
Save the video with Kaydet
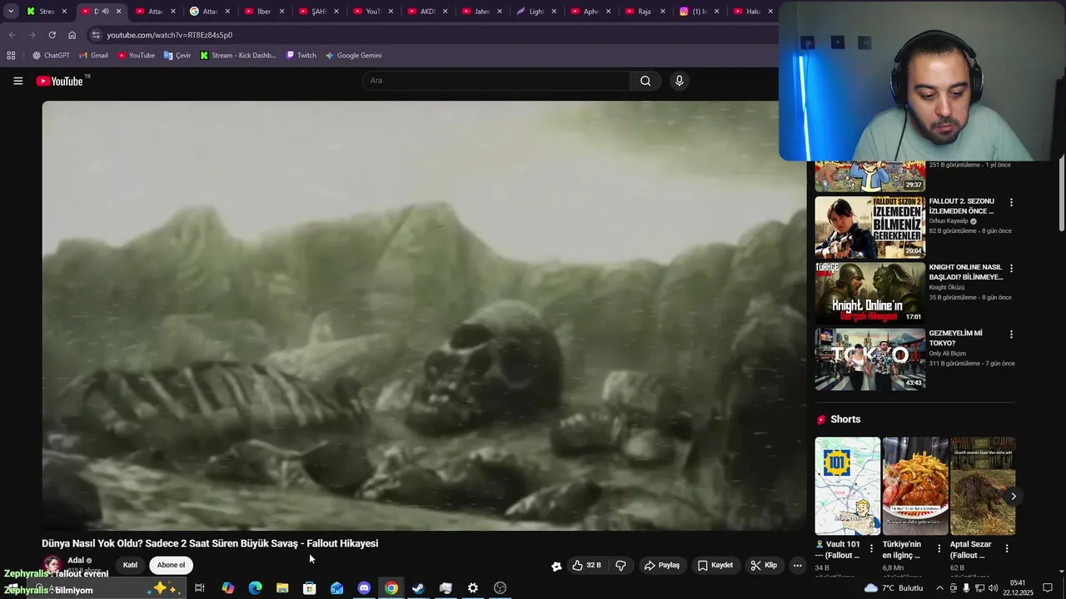click(x=715, y=565)
